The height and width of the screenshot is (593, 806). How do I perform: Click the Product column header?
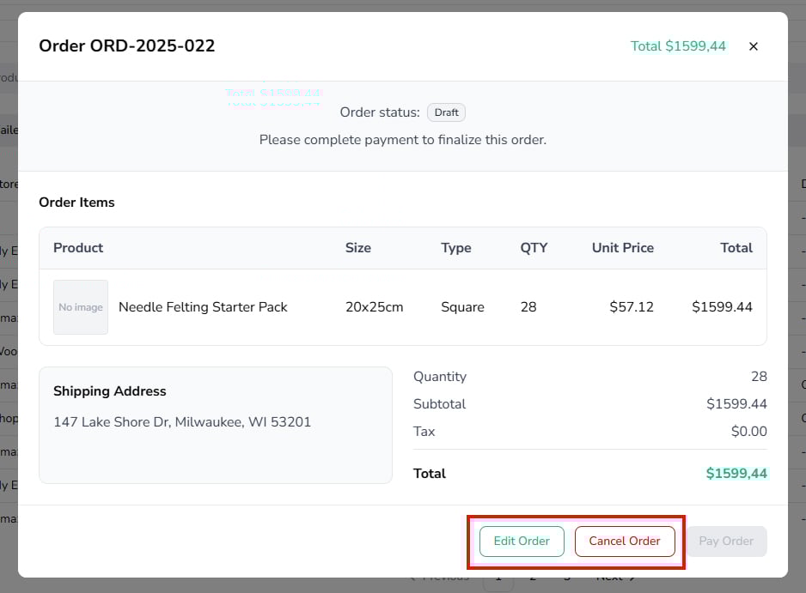[x=78, y=248]
